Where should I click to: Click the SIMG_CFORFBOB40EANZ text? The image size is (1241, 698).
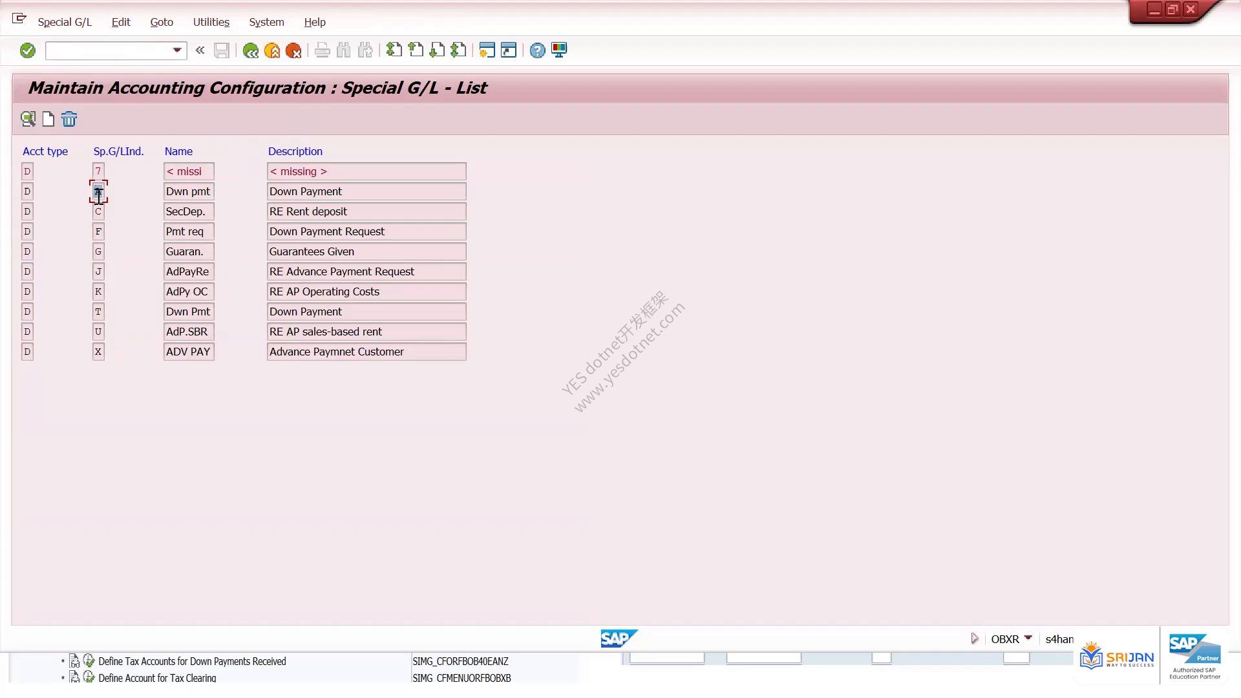460,661
